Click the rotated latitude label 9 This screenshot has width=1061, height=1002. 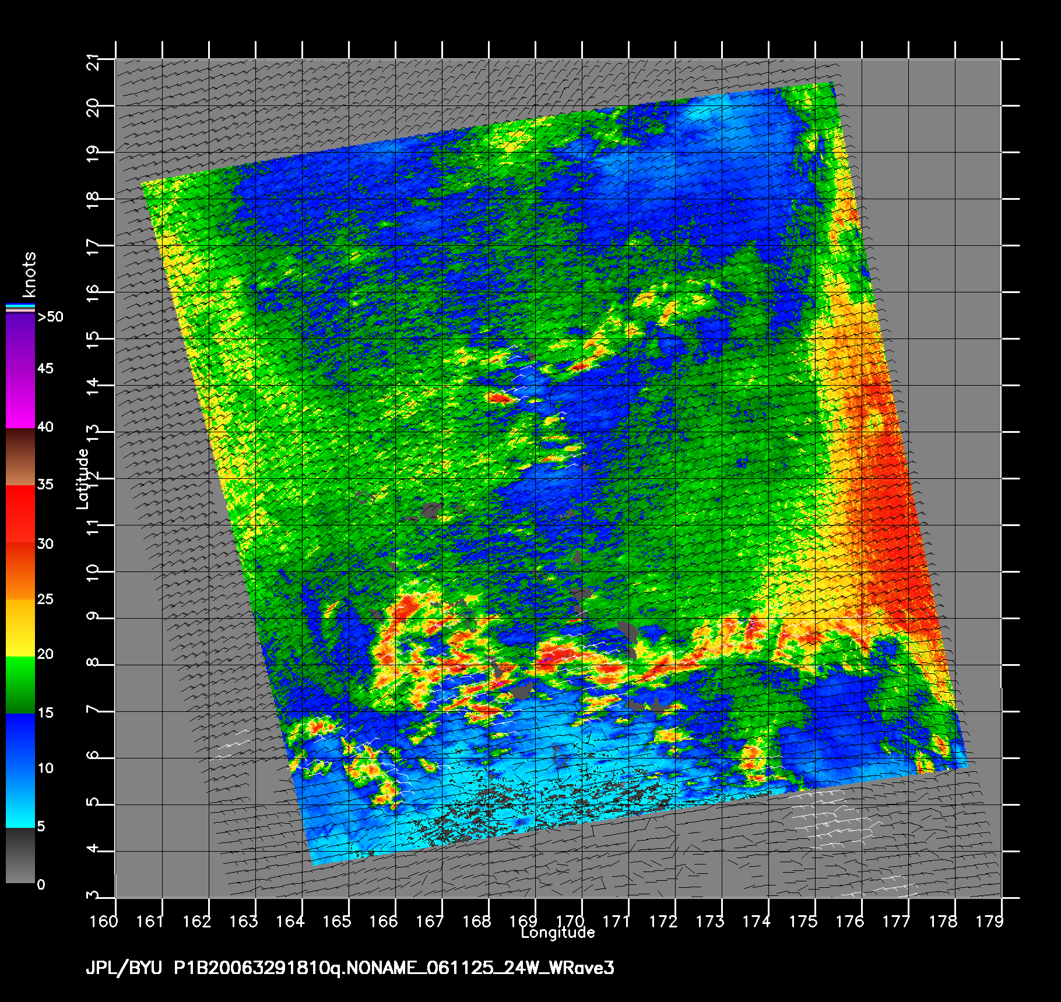(x=93, y=616)
